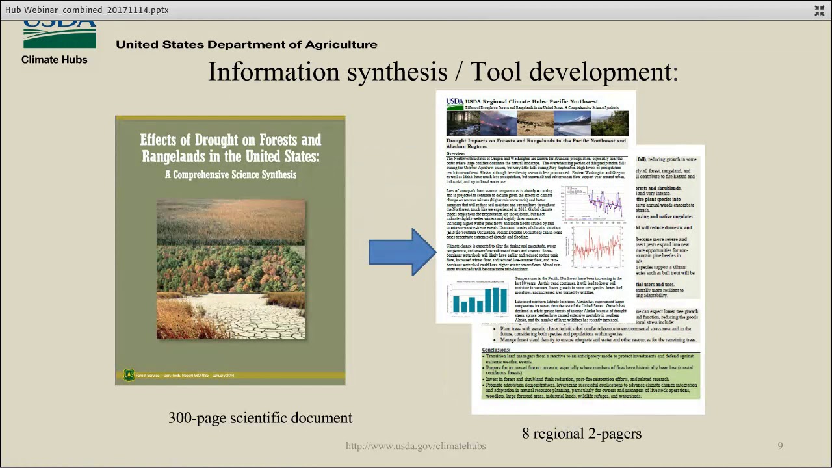
Task: Click 'Effects of Drought on Forests' cover title
Action: 231,148
